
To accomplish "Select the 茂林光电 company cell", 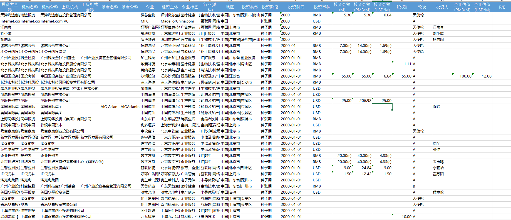I will pyautogui.click(x=150, y=192).
